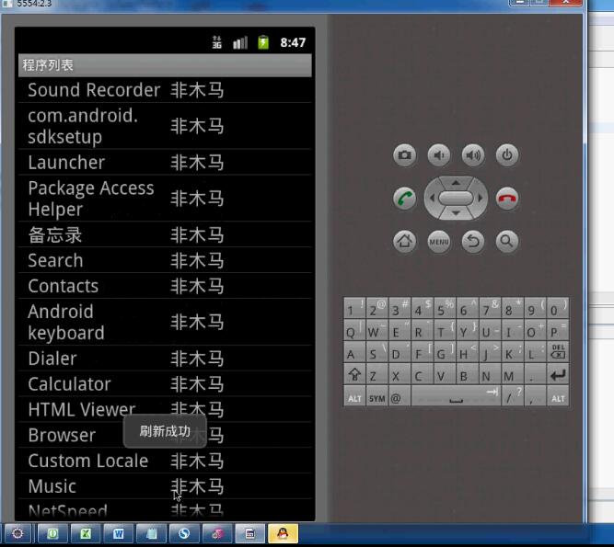
Task: Select the Search list row
Action: [x=165, y=260]
